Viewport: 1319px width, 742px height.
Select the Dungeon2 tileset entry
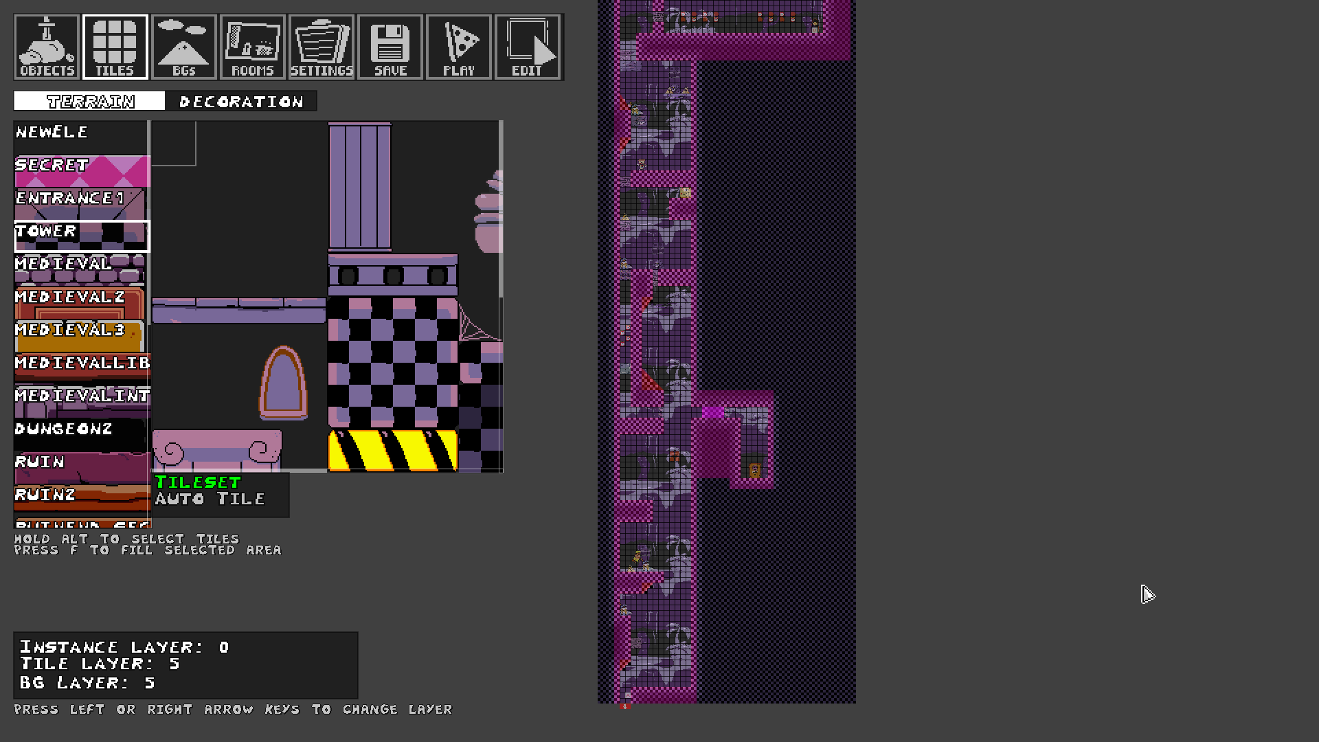pyautogui.click(x=81, y=434)
